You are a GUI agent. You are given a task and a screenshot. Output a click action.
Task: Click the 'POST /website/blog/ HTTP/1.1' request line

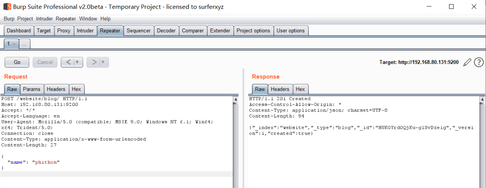[44, 98]
